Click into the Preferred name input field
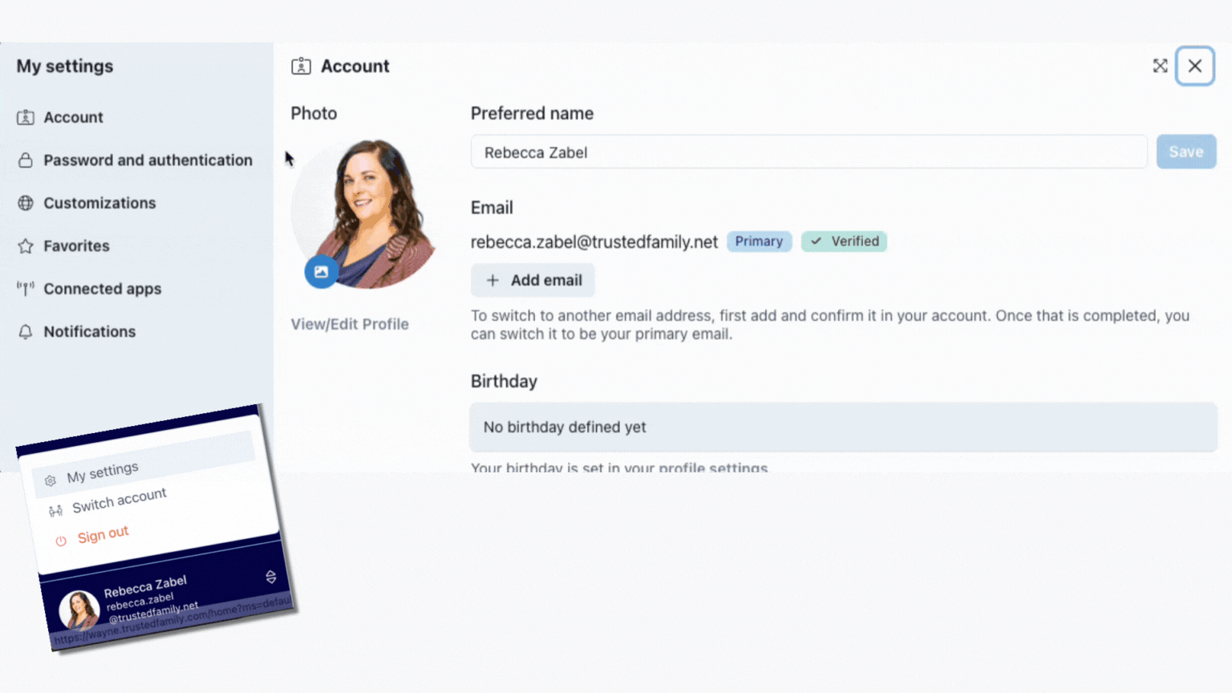This screenshot has width=1232, height=693. coord(808,152)
